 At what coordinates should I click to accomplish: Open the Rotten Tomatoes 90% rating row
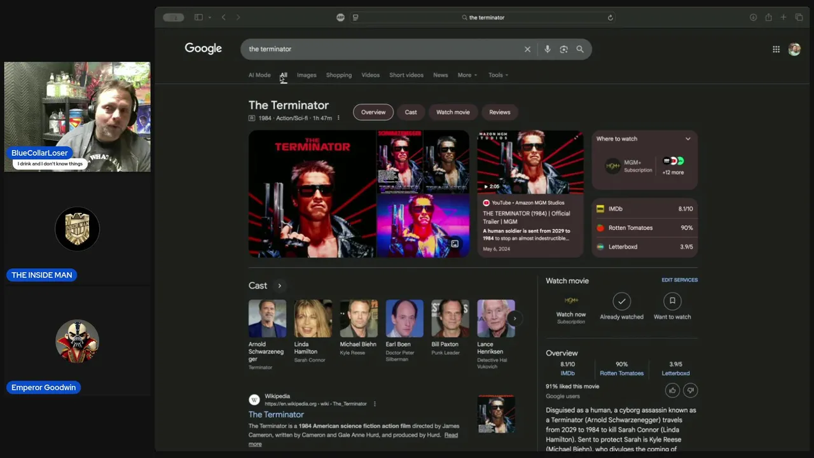pos(645,228)
